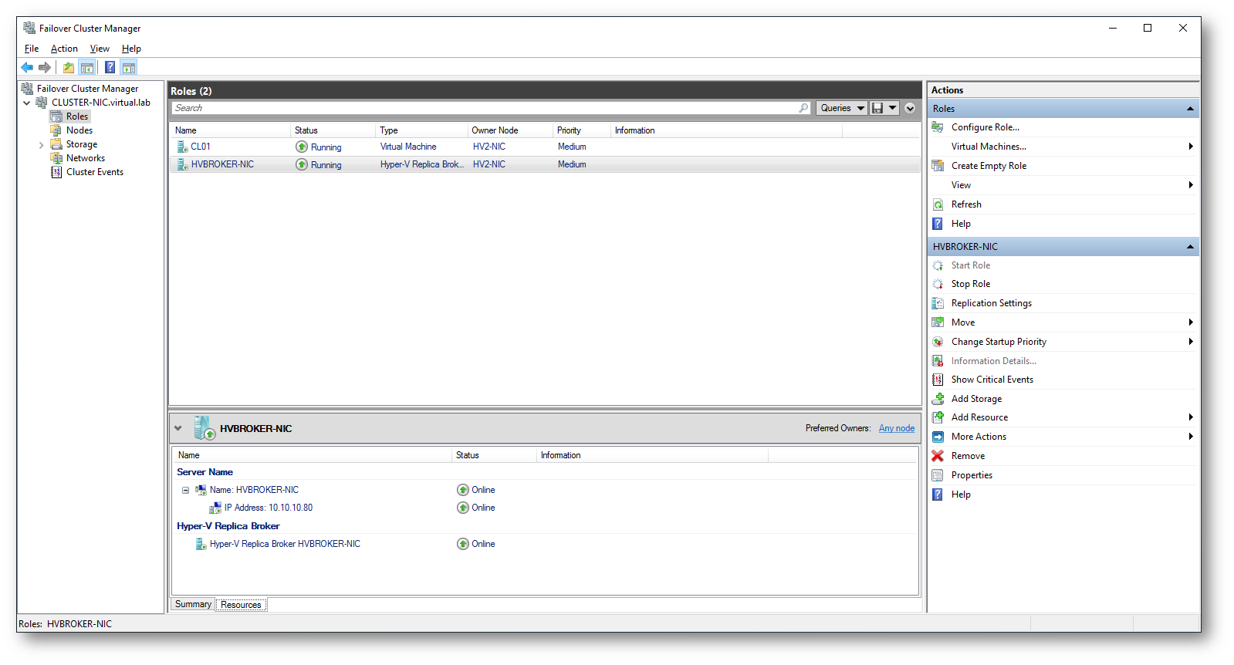Expand the Storage tree node
Viewport: 1234px width, 665px height.
pyautogui.click(x=42, y=144)
